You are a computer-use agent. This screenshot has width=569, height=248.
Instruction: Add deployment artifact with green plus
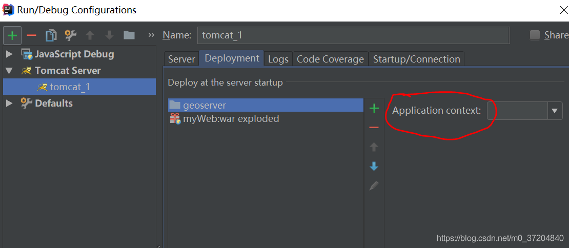(x=374, y=108)
